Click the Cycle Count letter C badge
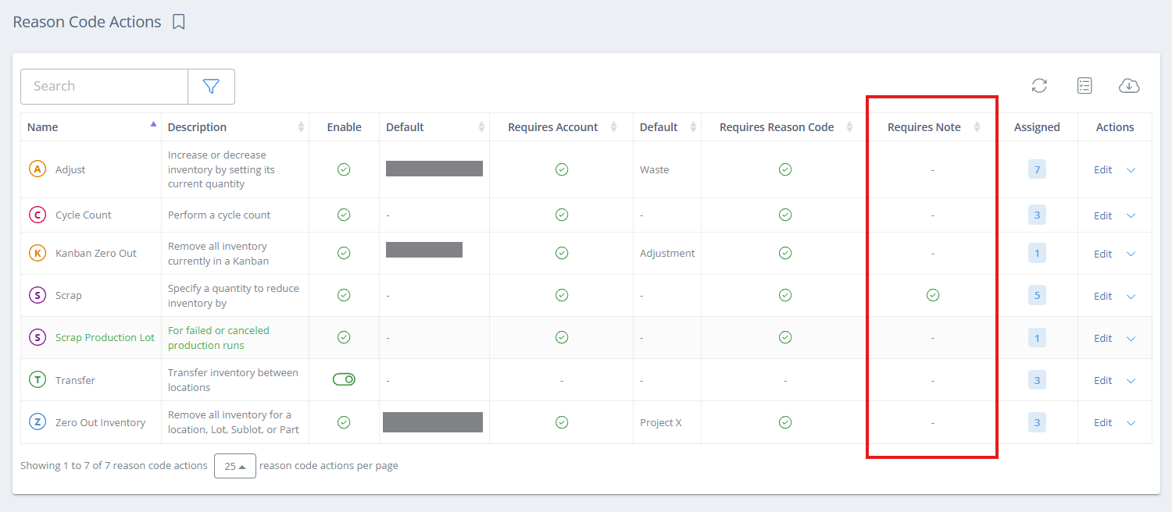The height and width of the screenshot is (512, 1172). [37, 215]
